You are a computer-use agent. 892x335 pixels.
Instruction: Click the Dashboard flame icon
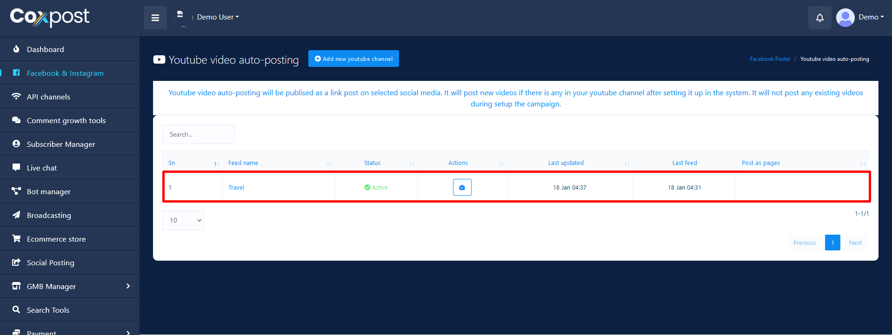16,49
